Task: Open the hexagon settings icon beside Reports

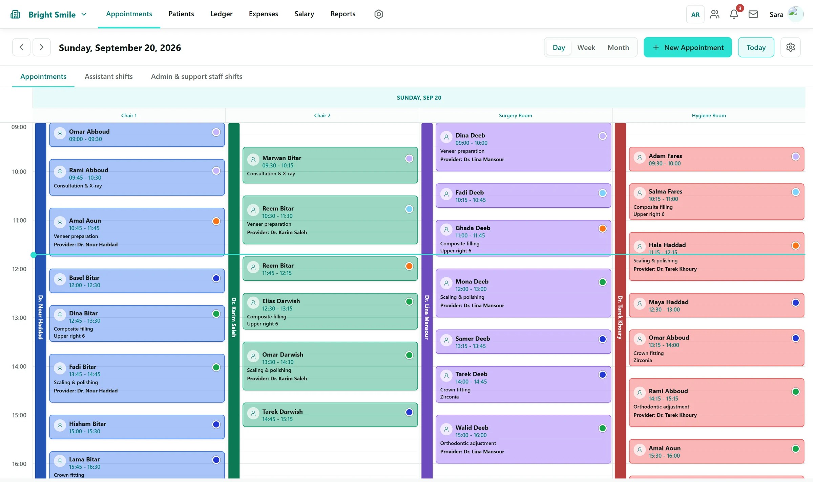Action: [x=379, y=14]
